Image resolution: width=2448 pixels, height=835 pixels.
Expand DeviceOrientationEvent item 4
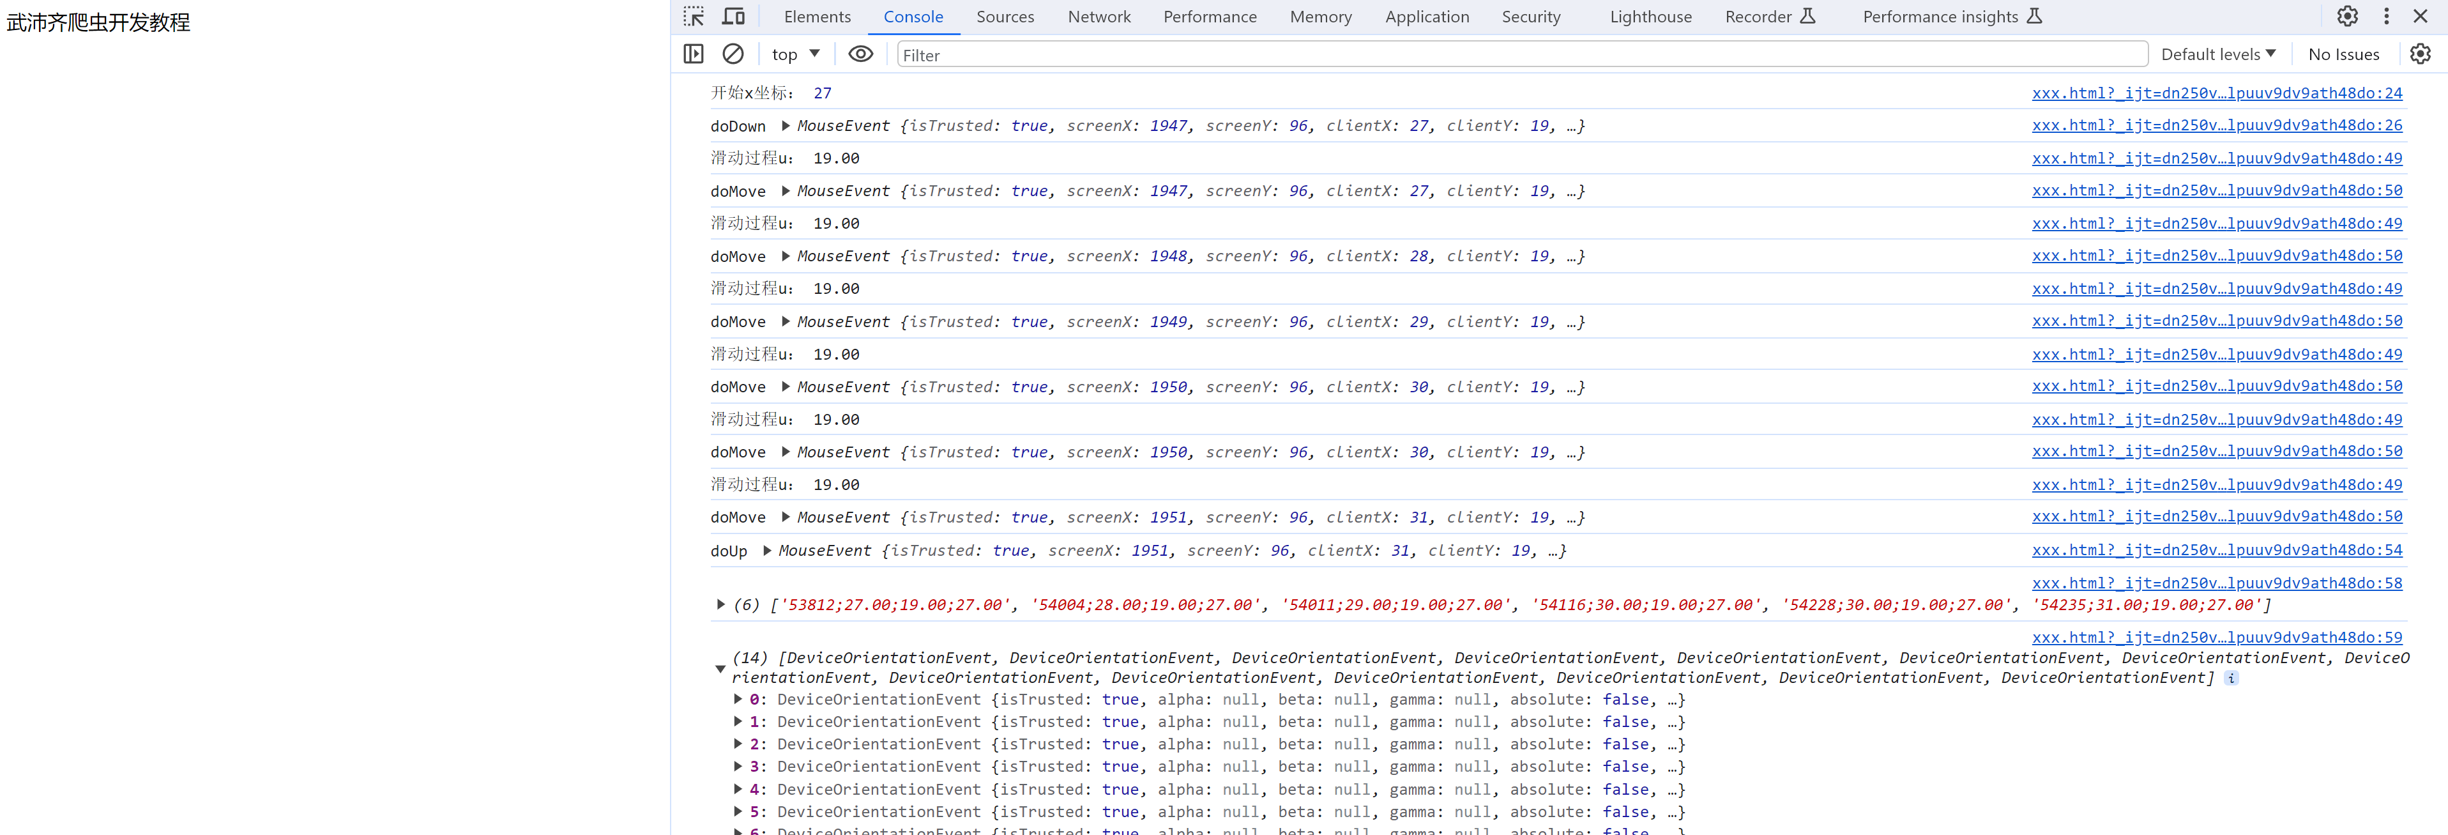click(738, 790)
